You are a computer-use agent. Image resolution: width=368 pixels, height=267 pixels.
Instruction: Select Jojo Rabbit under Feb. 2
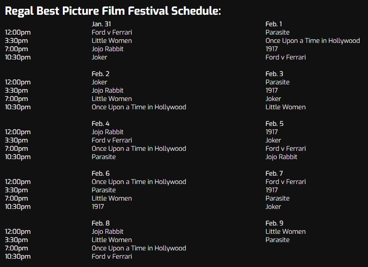coord(108,90)
